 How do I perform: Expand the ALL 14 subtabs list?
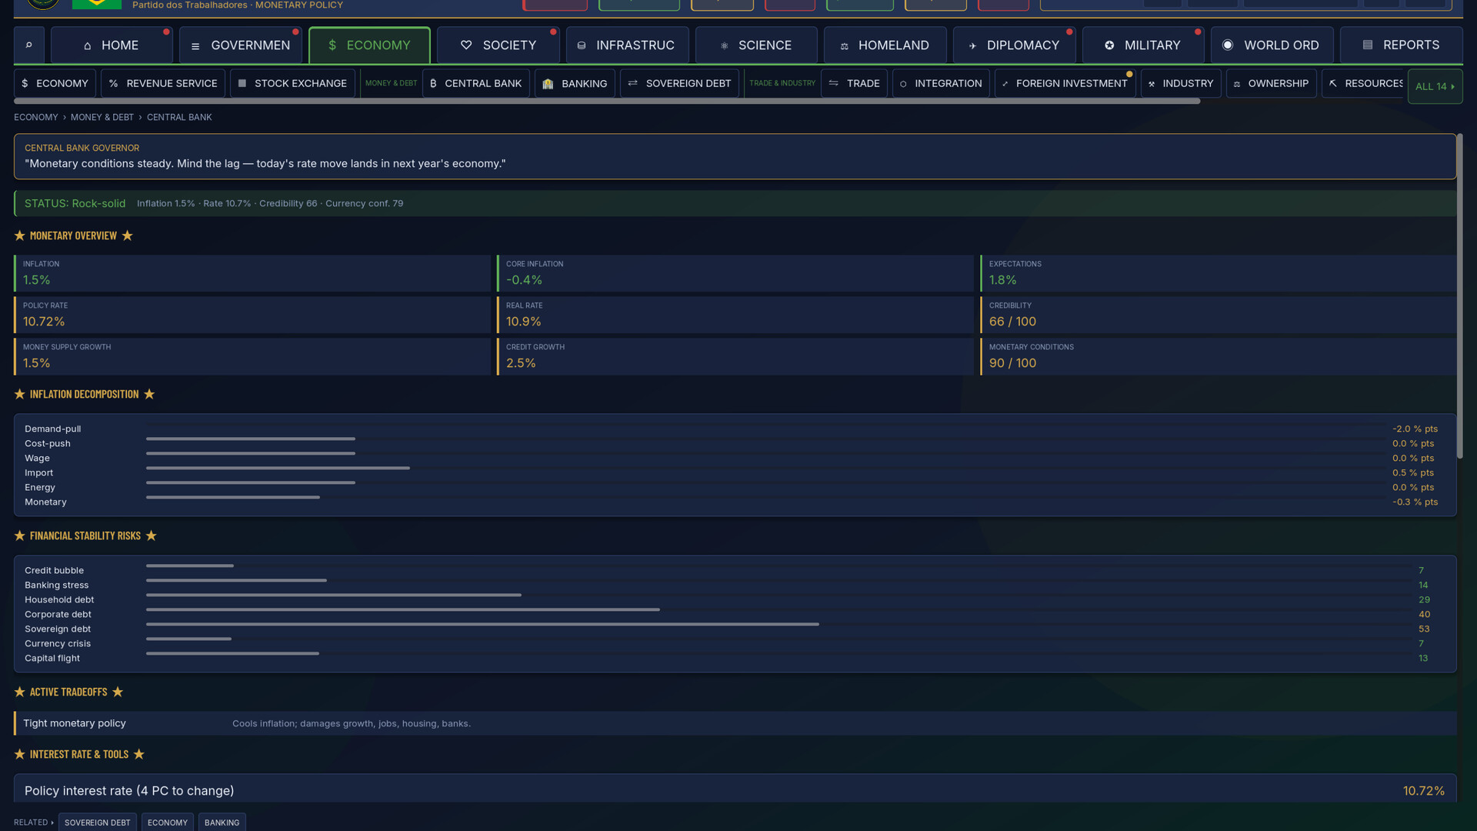pyautogui.click(x=1435, y=86)
